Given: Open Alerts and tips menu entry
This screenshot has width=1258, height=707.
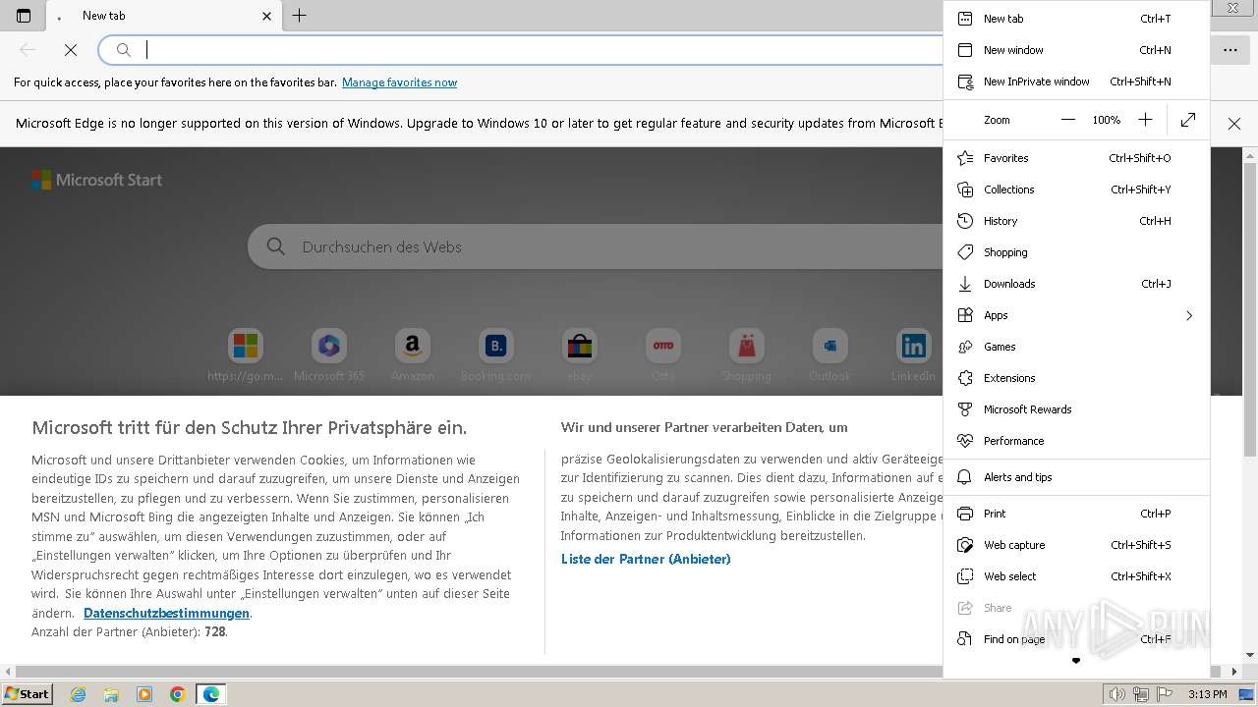Looking at the screenshot, I should 1076,477.
